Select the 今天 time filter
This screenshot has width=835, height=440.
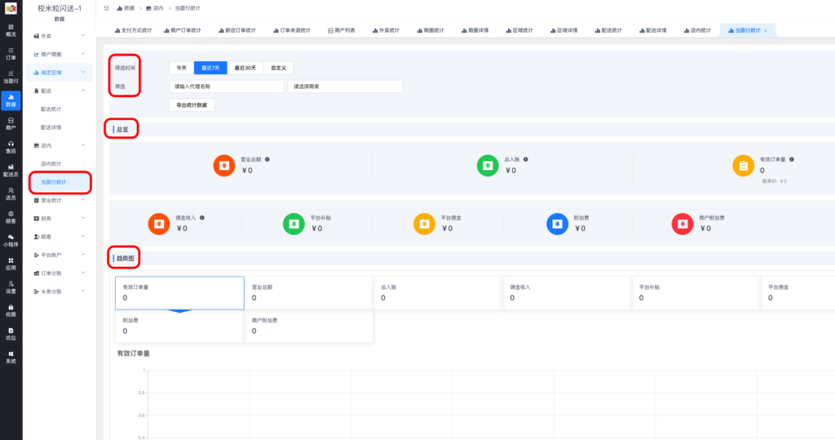pyautogui.click(x=181, y=68)
